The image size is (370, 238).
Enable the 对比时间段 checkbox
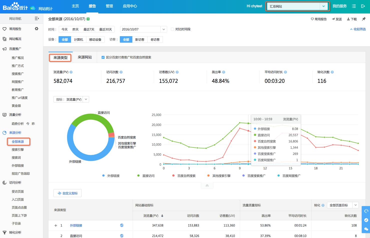tap(172, 29)
